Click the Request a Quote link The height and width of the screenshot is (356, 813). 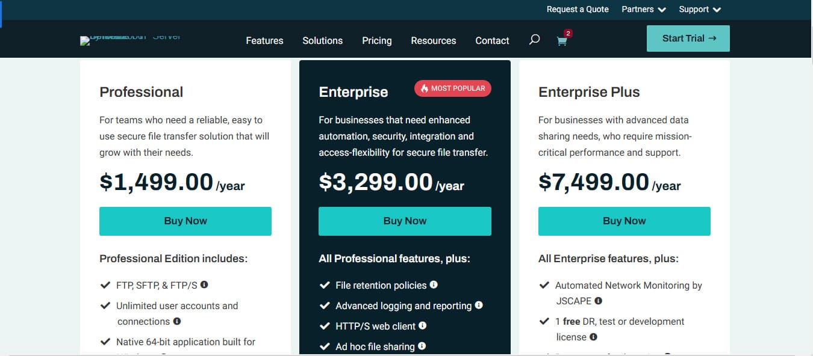(578, 9)
